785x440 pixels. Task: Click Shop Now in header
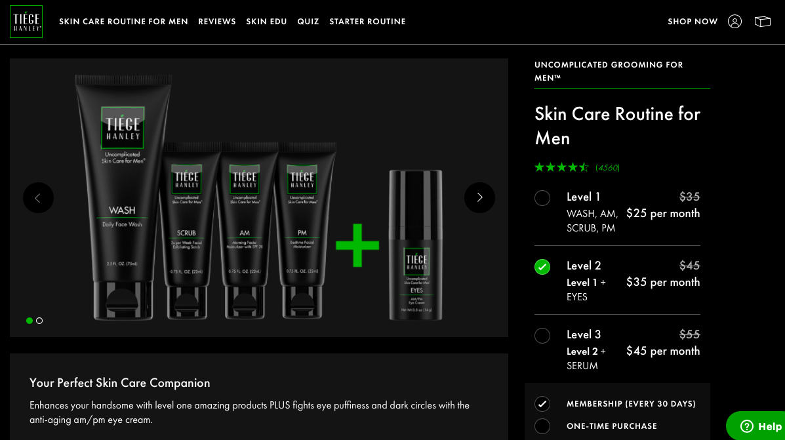(x=693, y=22)
